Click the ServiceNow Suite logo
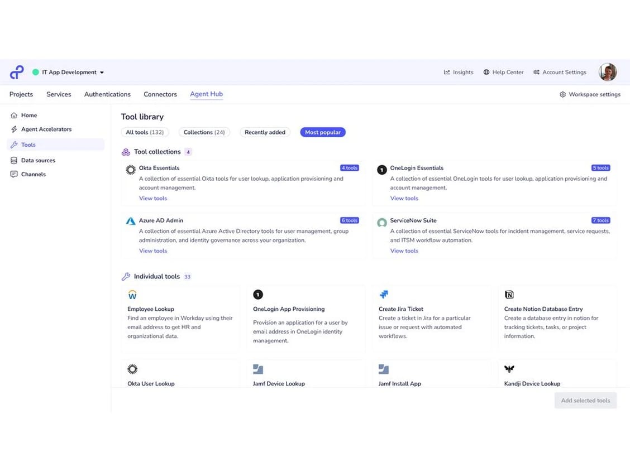The height and width of the screenshot is (472, 630). coord(381,223)
